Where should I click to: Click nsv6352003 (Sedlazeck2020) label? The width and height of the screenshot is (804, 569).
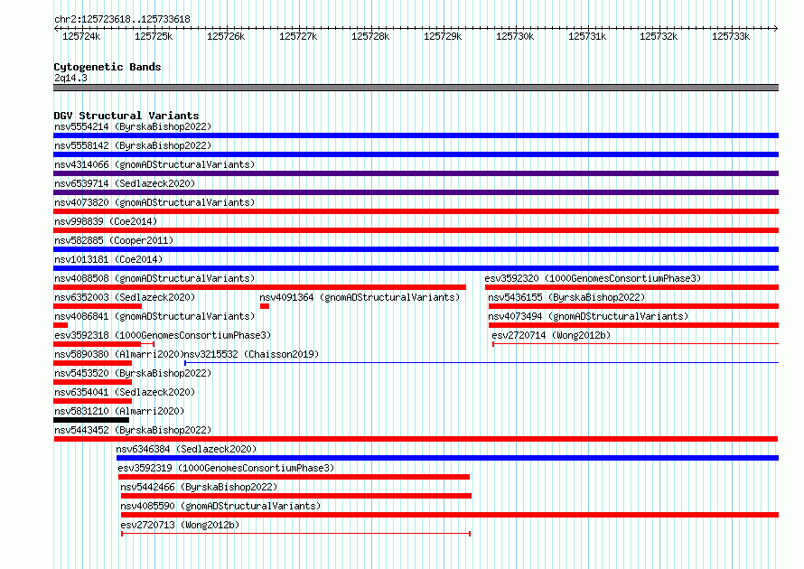[125, 297]
